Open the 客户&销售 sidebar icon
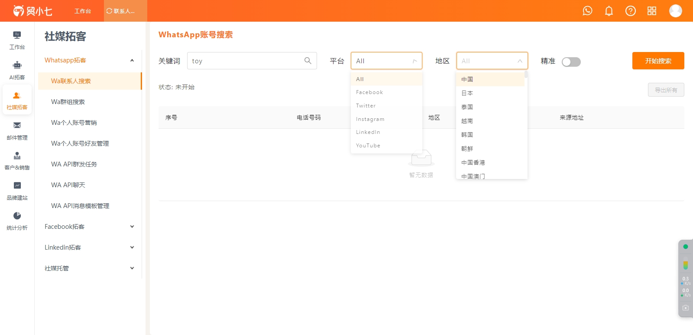This screenshot has width=693, height=335. click(17, 161)
